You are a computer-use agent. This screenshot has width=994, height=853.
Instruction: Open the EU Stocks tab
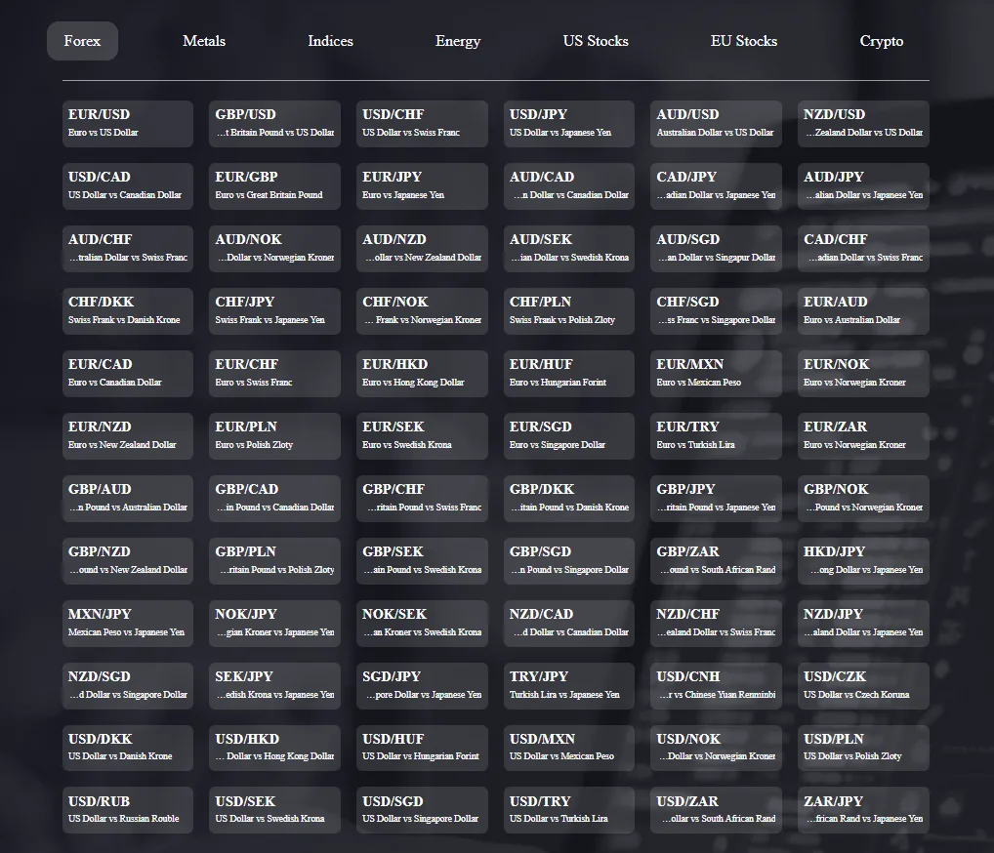(743, 41)
